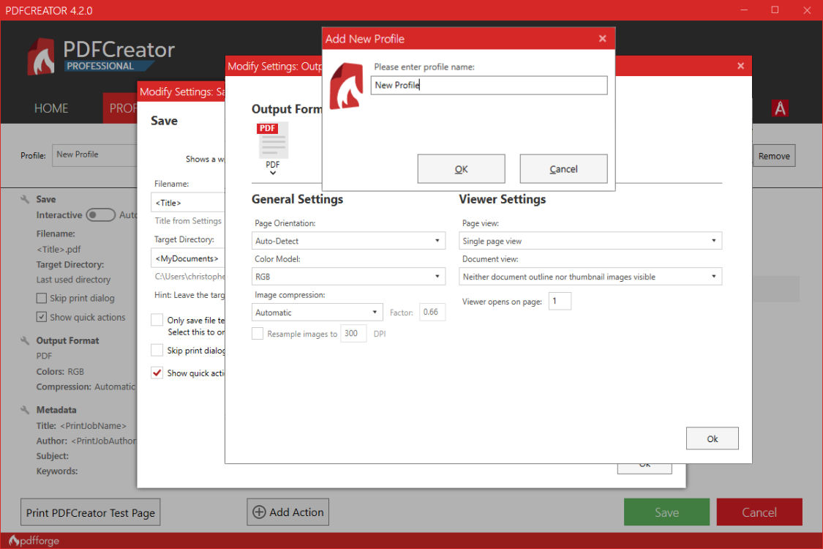Click the wrench icon beside Output Format
The width and height of the screenshot is (823, 549).
pyautogui.click(x=25, y=340)
